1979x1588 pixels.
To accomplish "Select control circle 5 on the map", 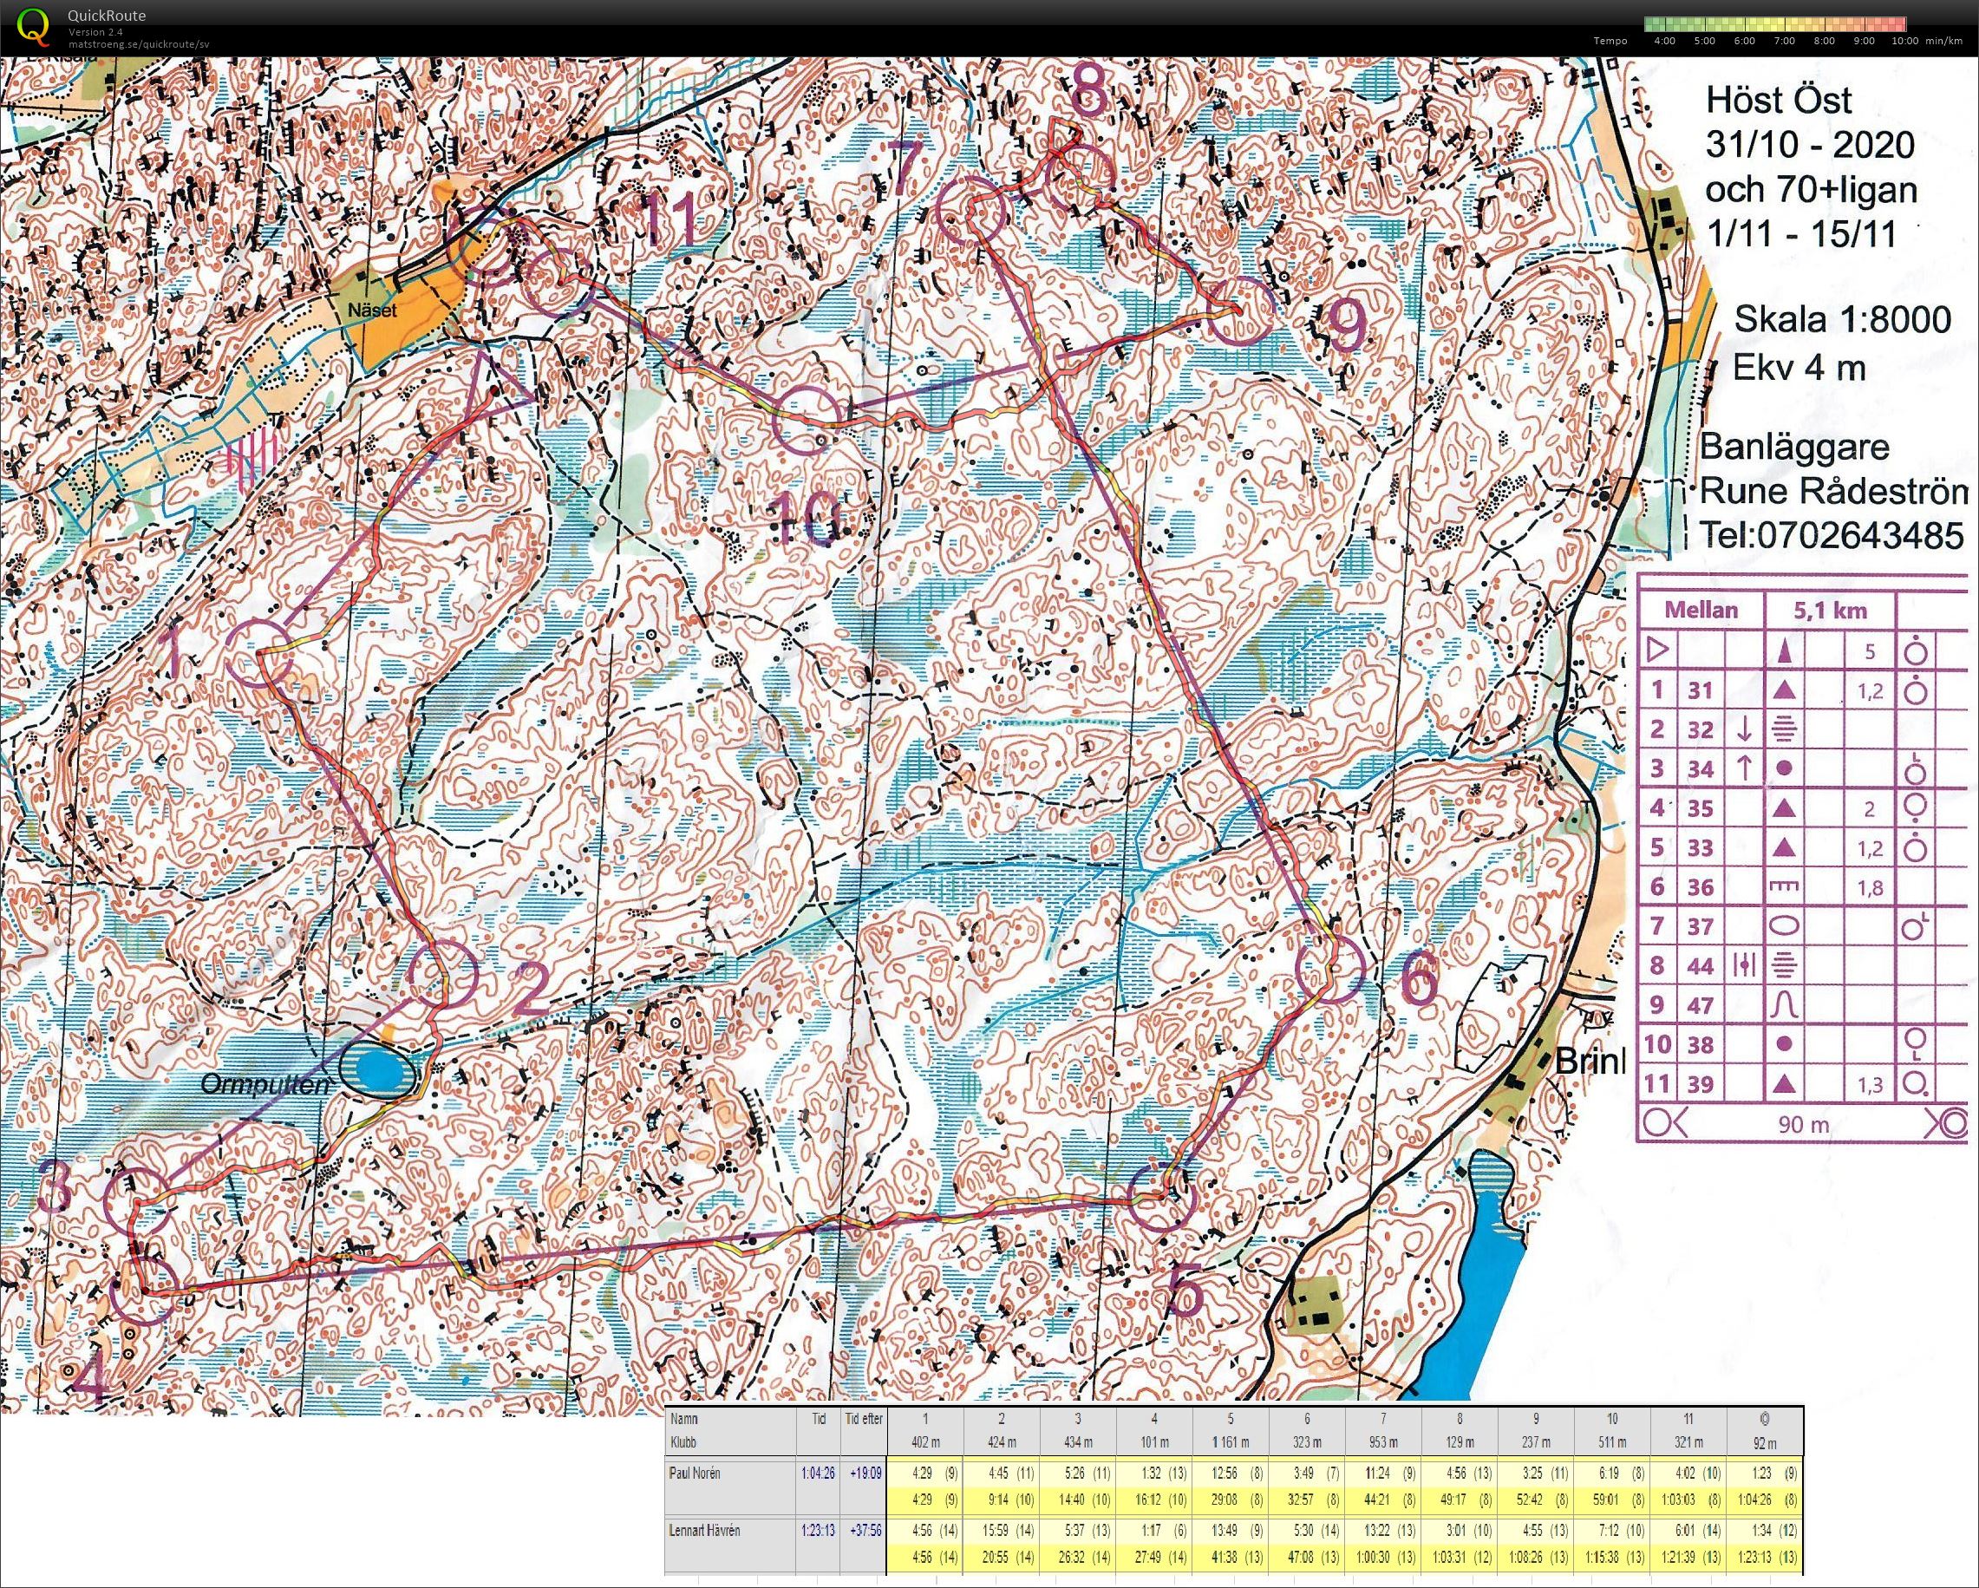I will coord(1162,1198).
